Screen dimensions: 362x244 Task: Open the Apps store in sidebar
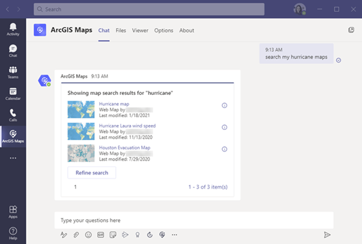pos(13,212)
